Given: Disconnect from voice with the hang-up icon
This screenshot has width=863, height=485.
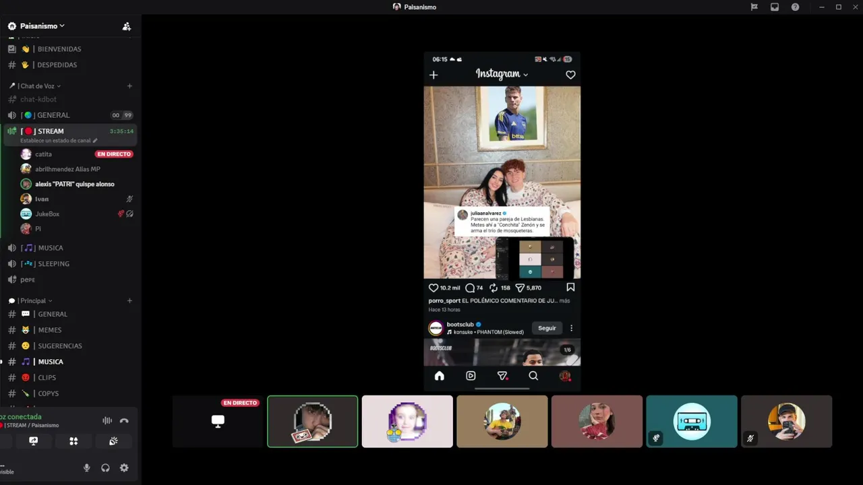Looking at the screenshot, I should 124,420.
